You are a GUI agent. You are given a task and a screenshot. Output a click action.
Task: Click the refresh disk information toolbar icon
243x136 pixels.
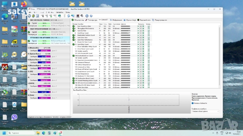click(x=29, y=16)
